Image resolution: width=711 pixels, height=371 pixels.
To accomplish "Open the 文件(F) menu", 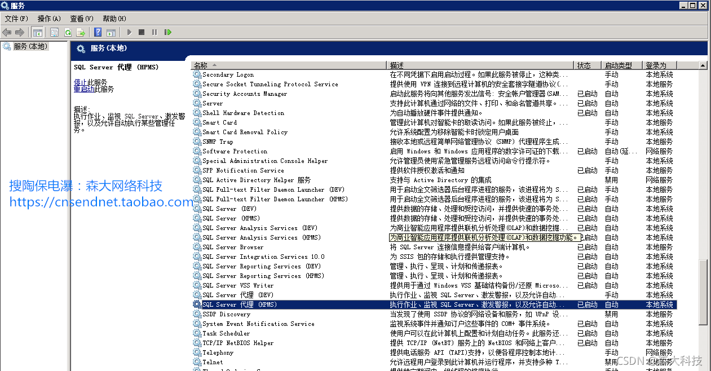I will tap(16, 19).
